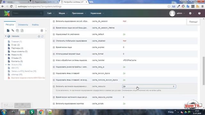The height and width of the screenshot is (115, 205).
Task: Open the green S app in taskbar
Action: coord(32,112)
